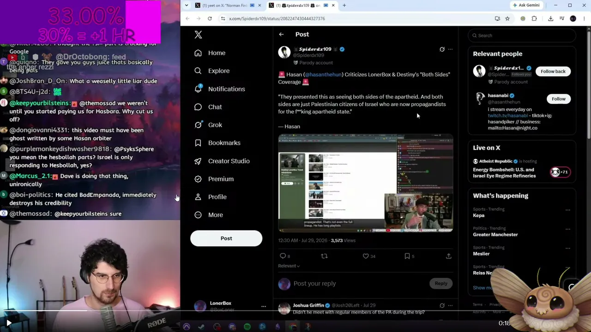Open Chat in the sidebar
The height and width of the screenshot is (332, 591).
pos(208,107)
